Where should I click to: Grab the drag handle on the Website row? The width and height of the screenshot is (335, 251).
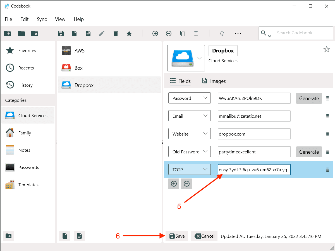pyautogui.click(x=327, y=134)
